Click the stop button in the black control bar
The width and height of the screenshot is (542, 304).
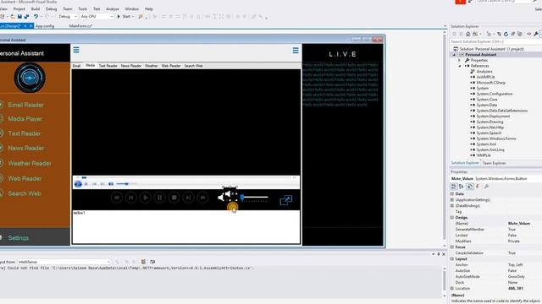(x=174, y=198)
